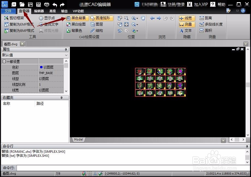
Task: Switch to the 高级 ribbon tab
Action: tap(53, 11)
